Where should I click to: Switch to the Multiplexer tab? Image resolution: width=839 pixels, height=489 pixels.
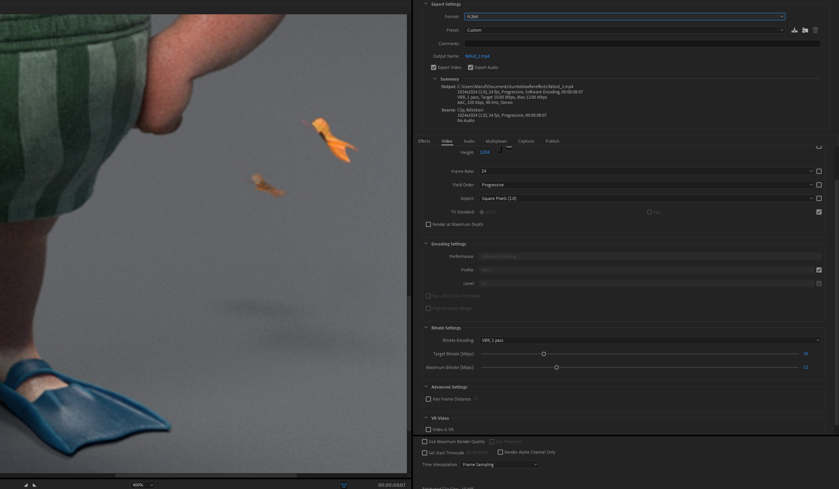click(x=496, y=141)
